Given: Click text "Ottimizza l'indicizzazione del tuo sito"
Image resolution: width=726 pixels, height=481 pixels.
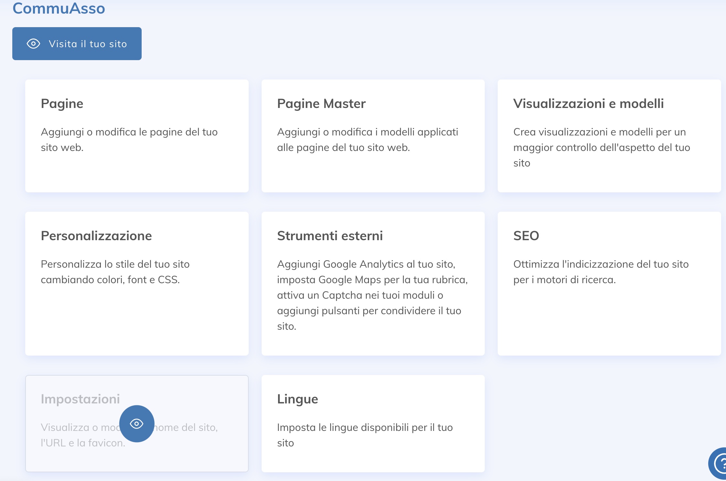Looking at the screenshot, I should tap(601, 264).
